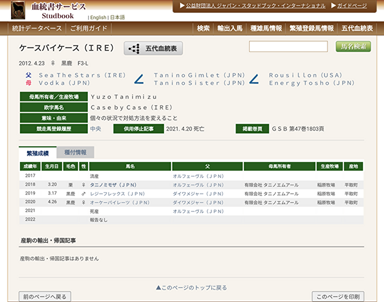Screen dimensions: 384x302
Task: Open 統計データベース menu
Action: (37, 28)
